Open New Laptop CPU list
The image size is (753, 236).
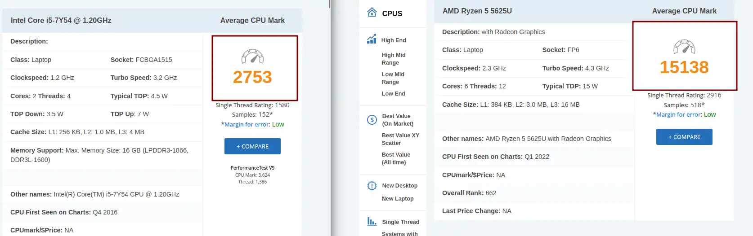click(398, 198)
